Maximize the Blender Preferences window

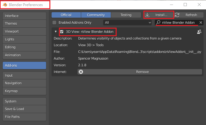185,5
